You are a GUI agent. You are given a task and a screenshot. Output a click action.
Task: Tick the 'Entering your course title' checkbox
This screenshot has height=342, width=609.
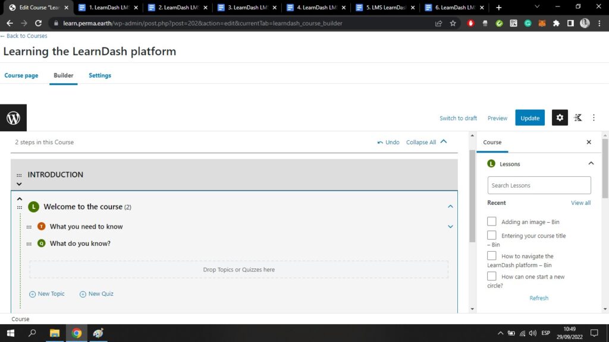pos(492,235)
